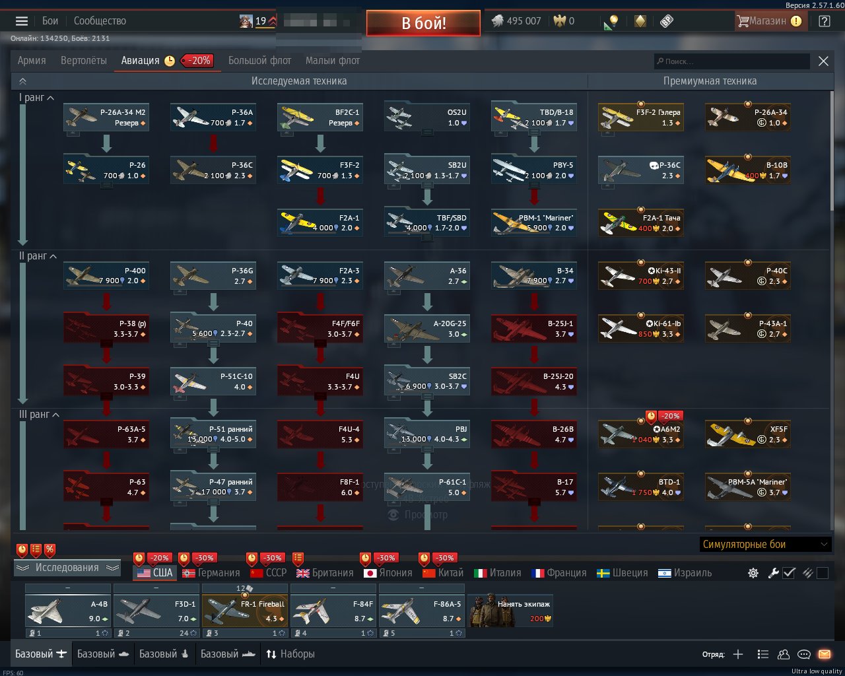Image resolution: width=845 pixels, height=676 pixels.
Task: Select the Британия nation tab
Action: point(325,573)
